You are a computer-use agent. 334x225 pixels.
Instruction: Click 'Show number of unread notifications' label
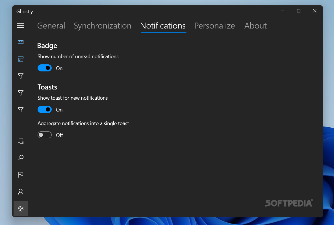pos(78,56)
